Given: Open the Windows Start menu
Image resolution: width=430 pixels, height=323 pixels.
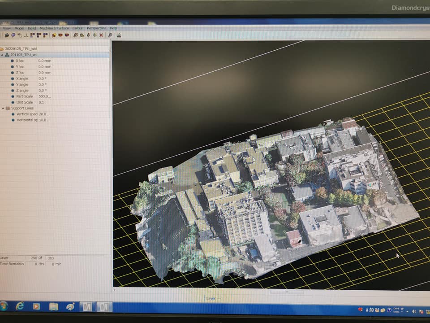Looking at the screenshot, I should [4, 306].
